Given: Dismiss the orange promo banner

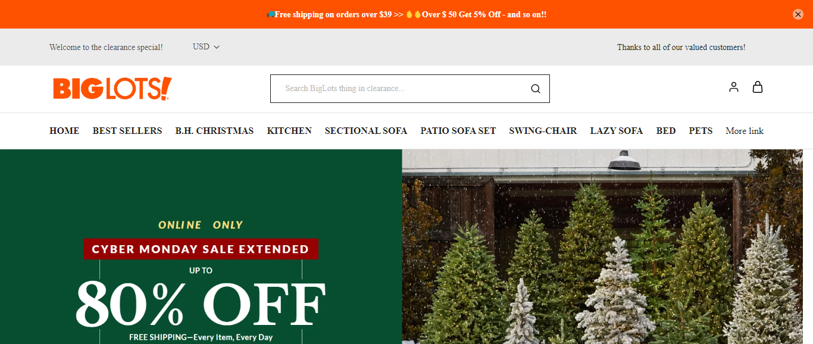Looking at the screenshot, I should click(x=798, y=14).
